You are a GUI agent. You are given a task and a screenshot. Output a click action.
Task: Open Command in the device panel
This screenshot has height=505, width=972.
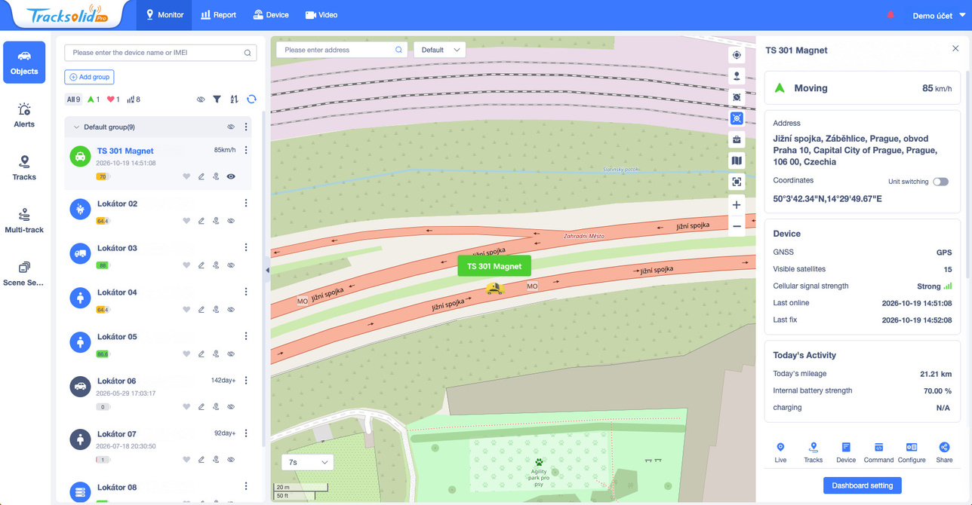point(878,452)
